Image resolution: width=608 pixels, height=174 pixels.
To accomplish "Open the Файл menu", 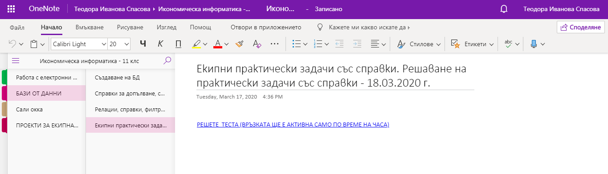I will pos(17,27).
